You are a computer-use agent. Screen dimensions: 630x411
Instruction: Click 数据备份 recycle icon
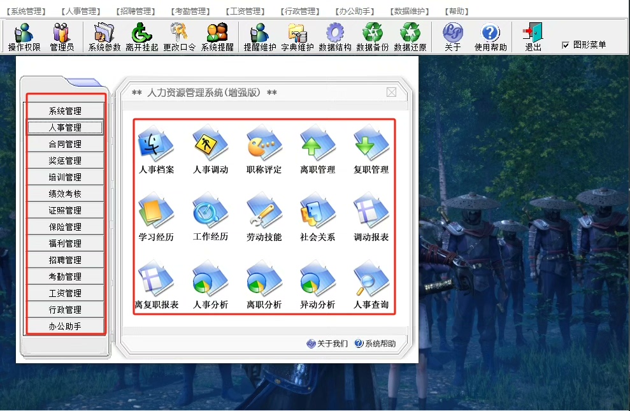coord(373,38)
